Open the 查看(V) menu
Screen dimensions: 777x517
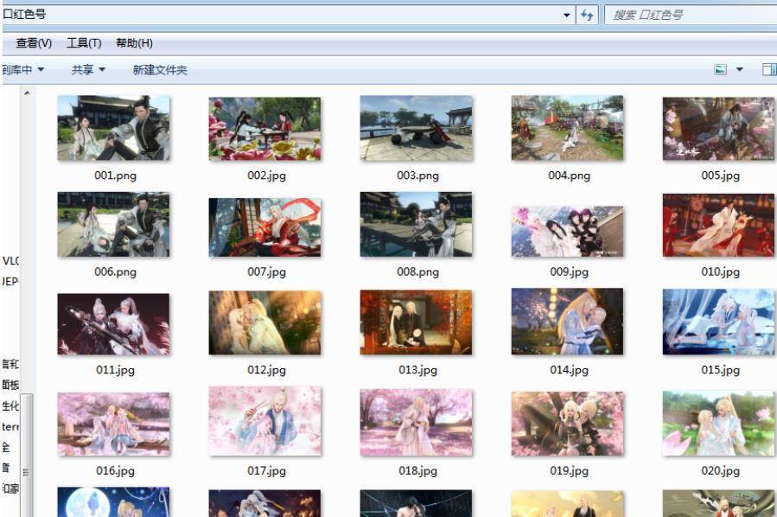34,43
